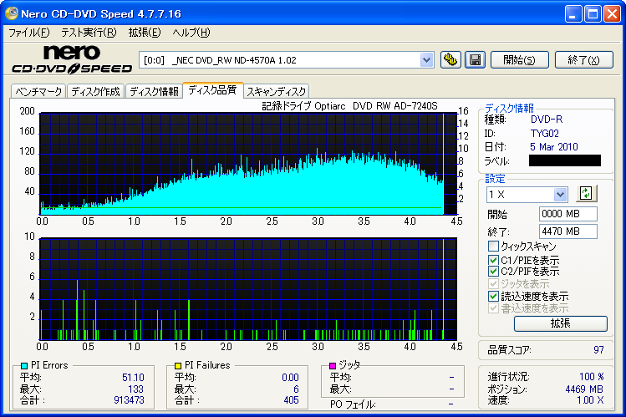Screen dimensions: 626x417
Task: Click the 開始 field showing 0000 MB
Action: [567, 214]
